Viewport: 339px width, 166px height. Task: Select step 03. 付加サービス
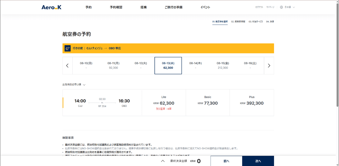pyautogui.click(x=256, y=22)
